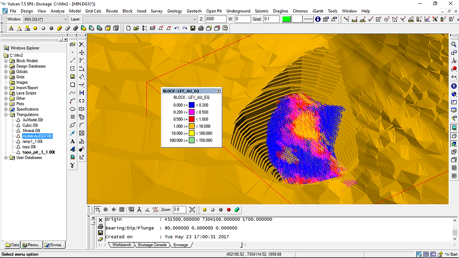
Task: Click the green colour swatch in toolbar
Action: (x=286, y=19)
